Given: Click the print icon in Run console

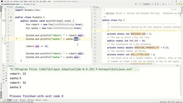Looking at the screenshot, I should tap(6, 78).
